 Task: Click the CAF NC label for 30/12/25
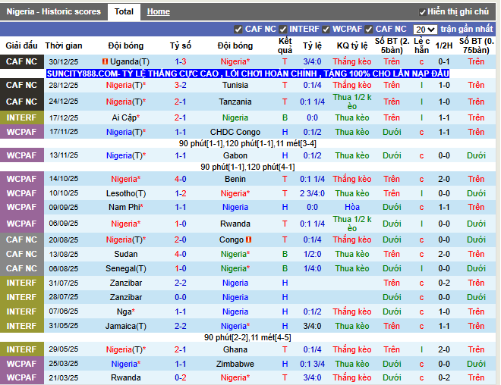coord(22,61)
